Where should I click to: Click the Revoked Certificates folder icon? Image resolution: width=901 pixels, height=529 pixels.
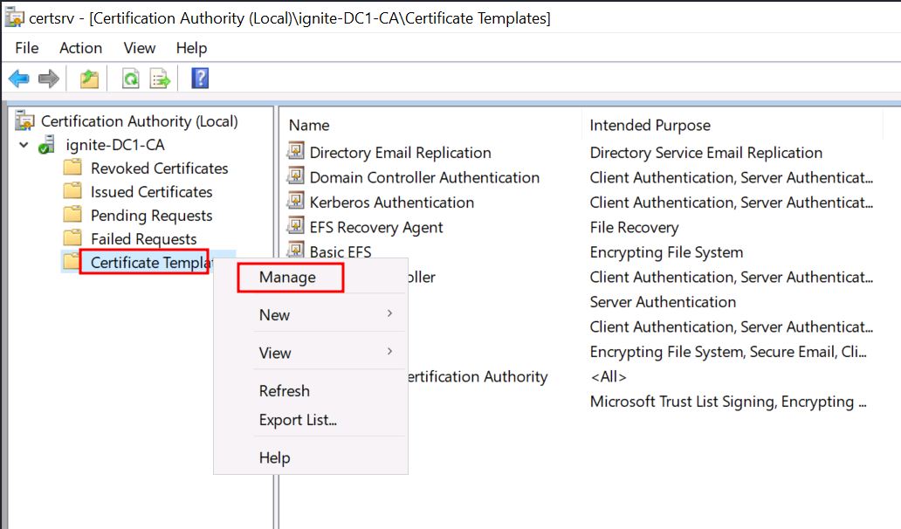pos(72,168)
